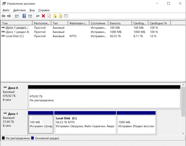The width and height of the screenshot is (186, 146).
Task: Open the Вид menu
Action: [x=32, y=10]
